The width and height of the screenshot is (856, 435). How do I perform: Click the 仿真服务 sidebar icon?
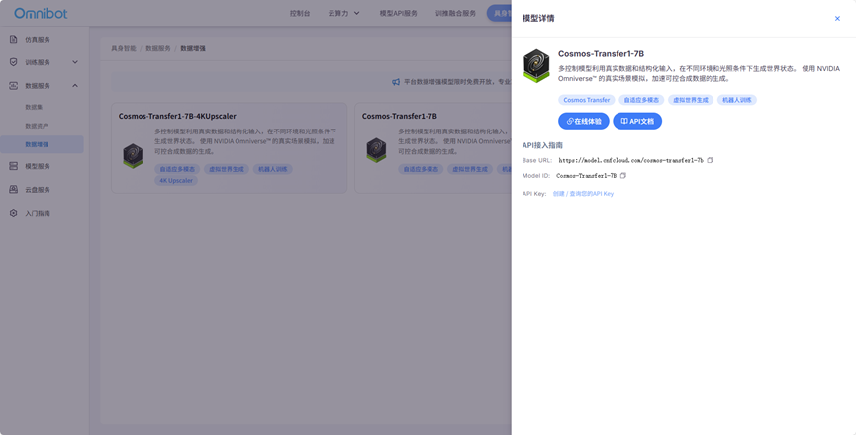14,40
